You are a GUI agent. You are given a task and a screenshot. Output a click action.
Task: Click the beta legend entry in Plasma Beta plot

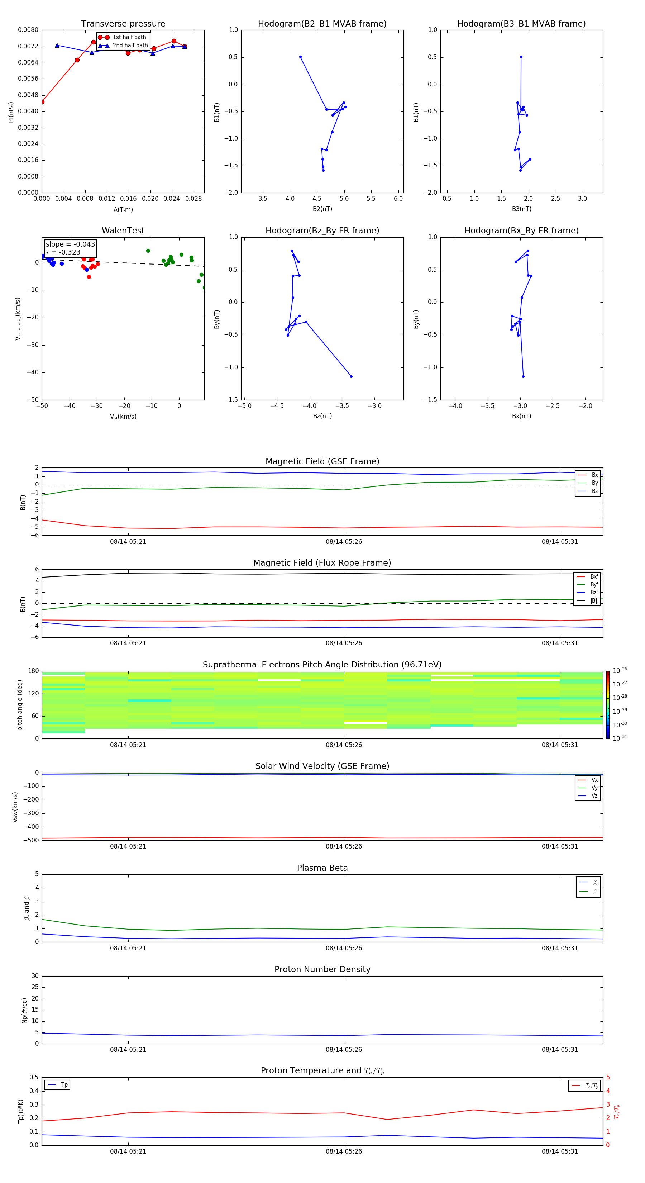pyautogui.click(x=588, y=892)
